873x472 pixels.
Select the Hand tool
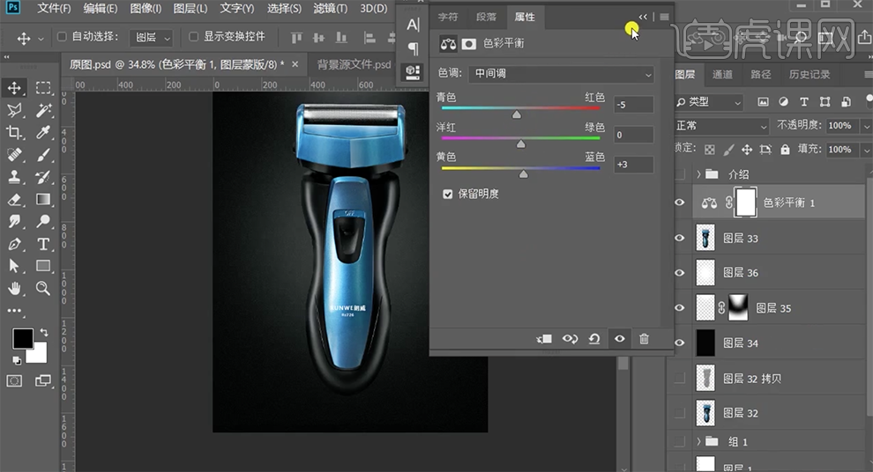pos(15,288)
